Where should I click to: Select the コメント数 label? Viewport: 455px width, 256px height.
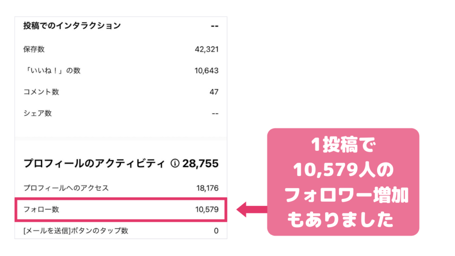[41, 92]
